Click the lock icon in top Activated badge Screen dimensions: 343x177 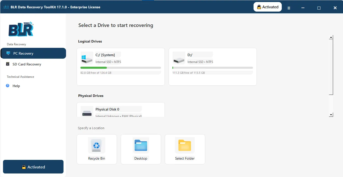259,7
